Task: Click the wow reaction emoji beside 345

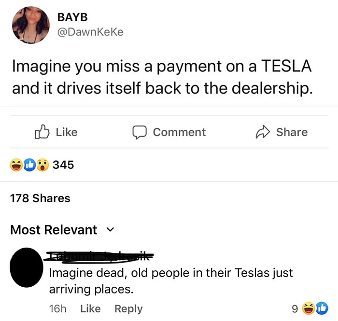Action: pos(42,165)
